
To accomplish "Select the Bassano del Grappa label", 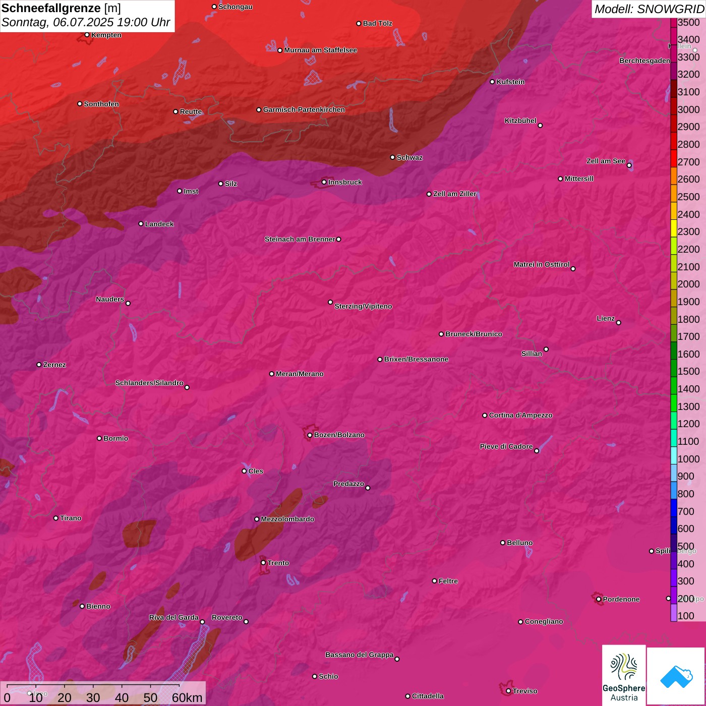I will pyautogui.click(x=360, y=655).
